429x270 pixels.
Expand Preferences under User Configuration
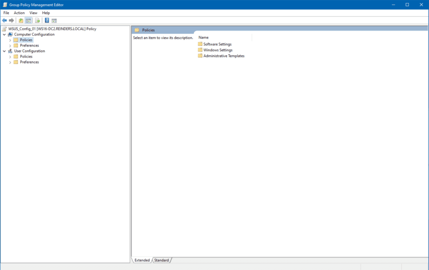[x=10, y=62]
